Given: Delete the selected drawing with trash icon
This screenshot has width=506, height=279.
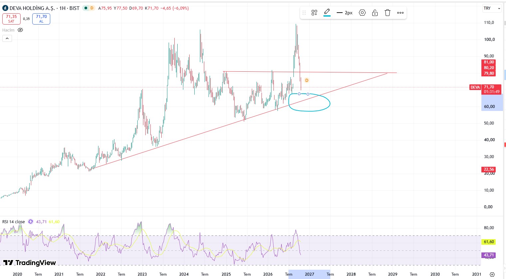Looking at the screenshot, I should [x=388, y=13].
